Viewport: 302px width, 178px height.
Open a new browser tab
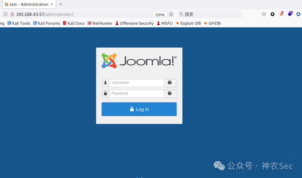click(61, 4)
